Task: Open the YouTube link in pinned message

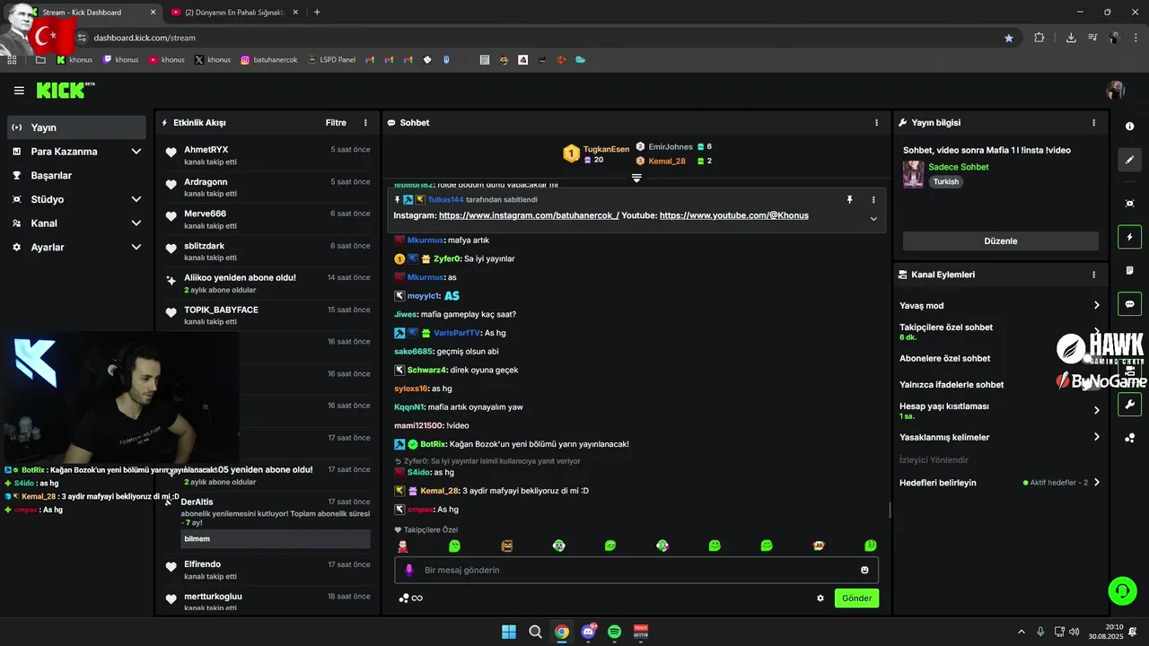Action: click(x=733, y=215)
